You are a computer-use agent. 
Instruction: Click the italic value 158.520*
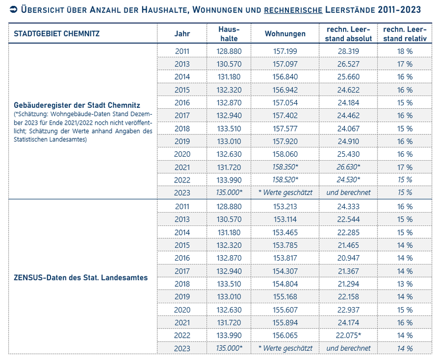coord(285,180)
